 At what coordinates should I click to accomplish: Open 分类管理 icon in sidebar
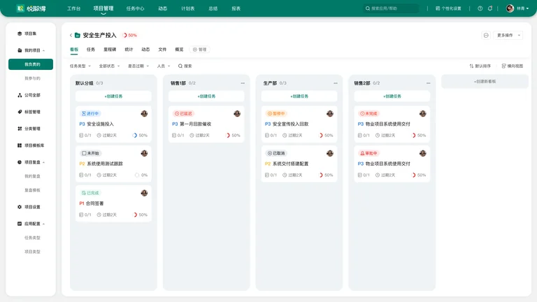(20, 129)
